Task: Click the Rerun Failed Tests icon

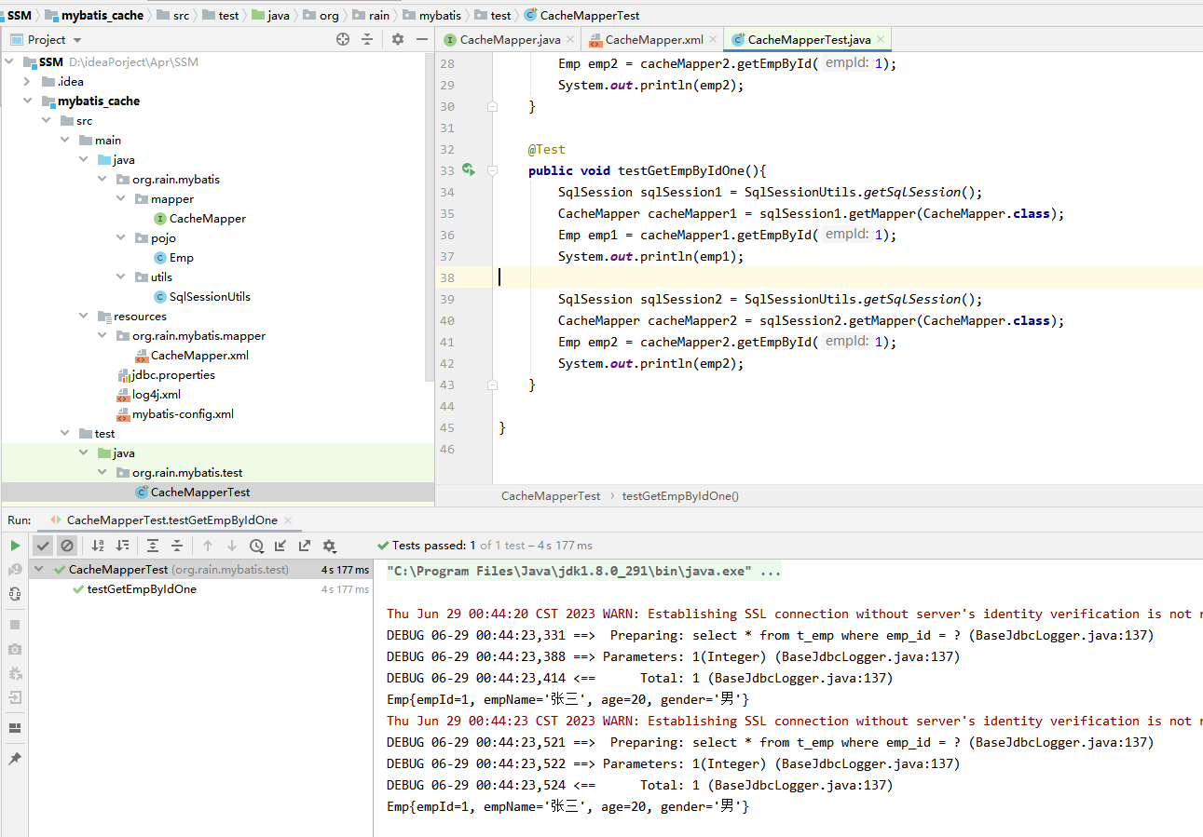Action: click(x=15, y=570)
